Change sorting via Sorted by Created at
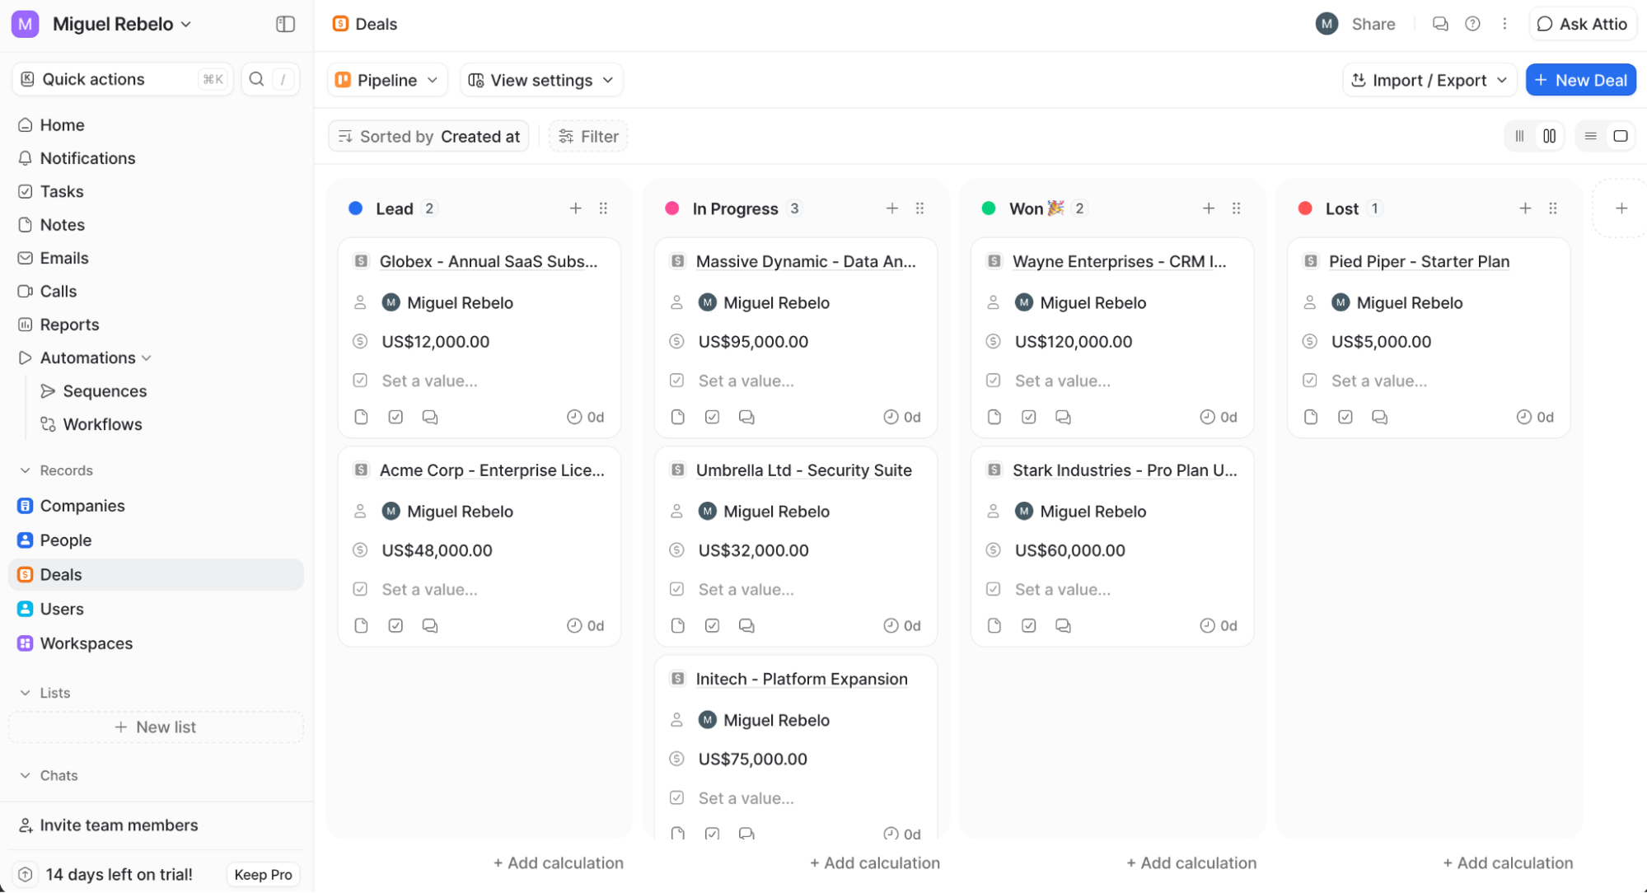Screen dimensions: 1647x893 point(428,136)
